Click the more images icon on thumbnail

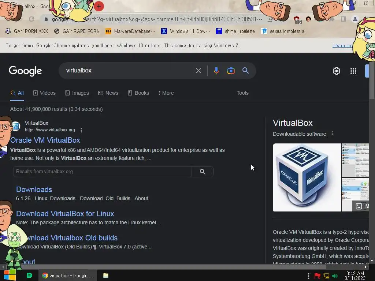pos(359,206)
